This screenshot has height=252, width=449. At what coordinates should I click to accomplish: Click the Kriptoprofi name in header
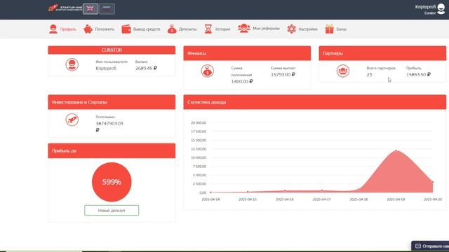click(x=425, y=7)
